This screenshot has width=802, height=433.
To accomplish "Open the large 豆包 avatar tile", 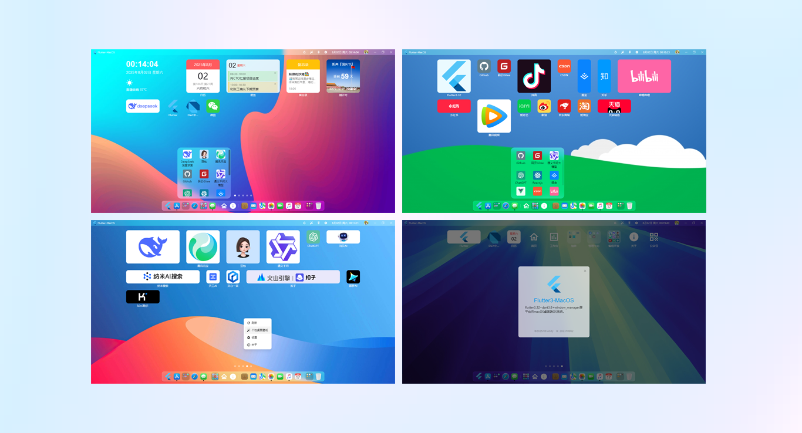I will 243,247.
